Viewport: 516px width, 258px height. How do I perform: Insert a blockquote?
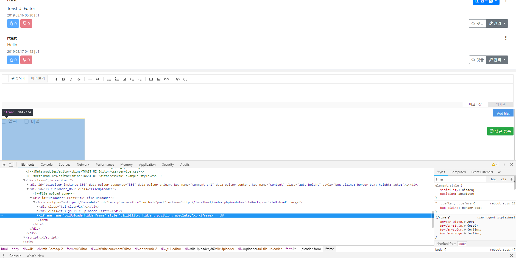[98, 79]
